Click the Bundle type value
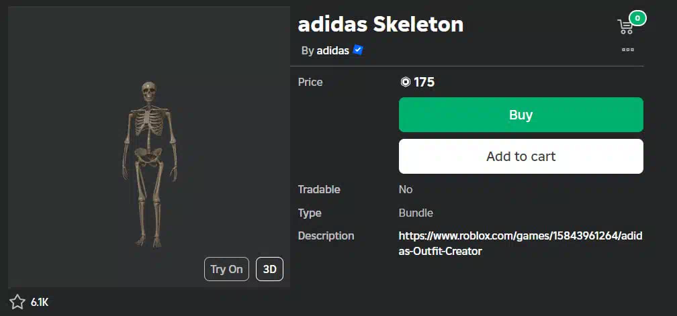 [416, 213]
